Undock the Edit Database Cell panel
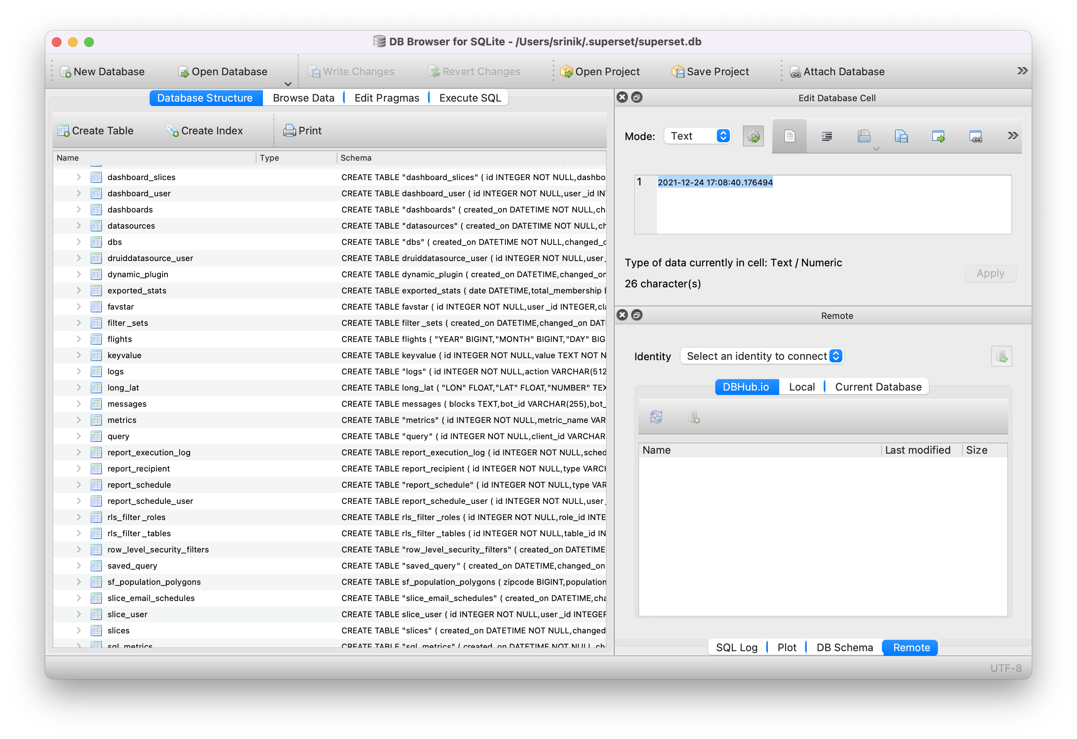The width and height of the screenshot is (1077, 739). (x=637, y=98)
